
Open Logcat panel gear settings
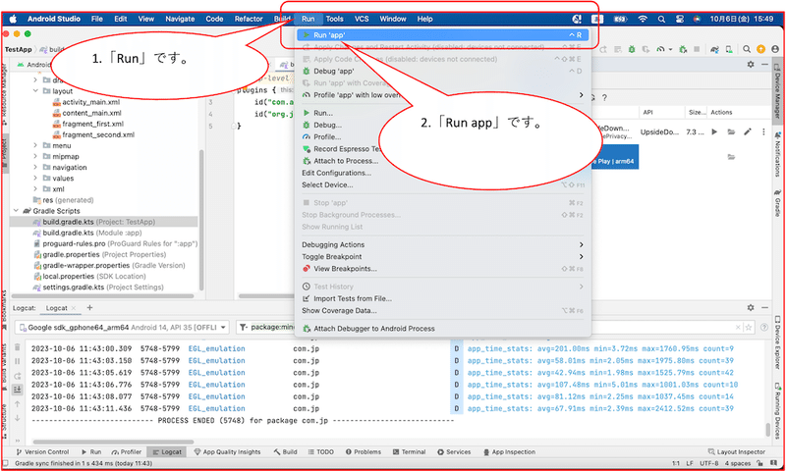pyautogui.click(x=751, y=308)
